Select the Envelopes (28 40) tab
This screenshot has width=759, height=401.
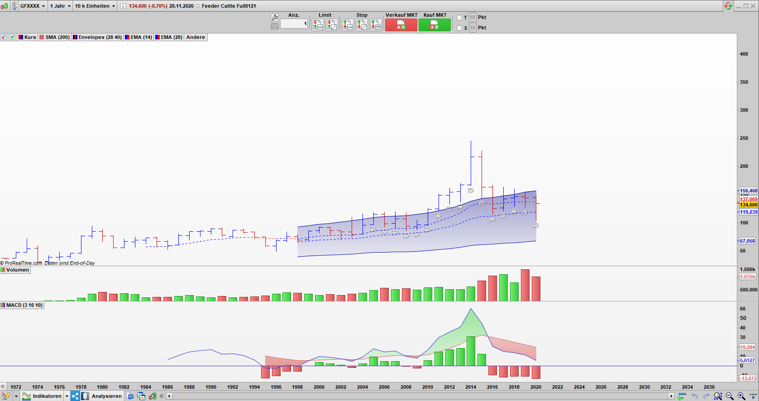[x=97, y=37]
